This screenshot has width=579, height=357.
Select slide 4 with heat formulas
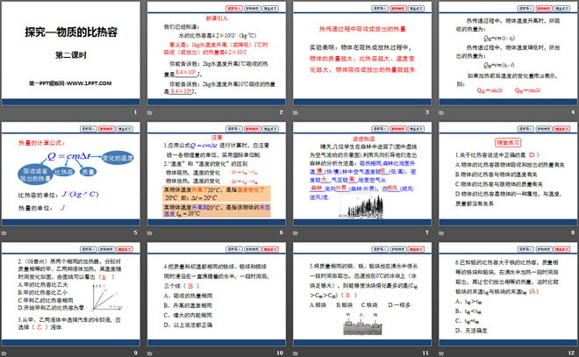click(508, 54)
